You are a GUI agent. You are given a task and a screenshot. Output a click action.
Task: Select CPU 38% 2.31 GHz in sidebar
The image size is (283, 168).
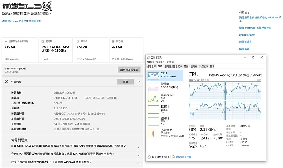coord(165,76)
